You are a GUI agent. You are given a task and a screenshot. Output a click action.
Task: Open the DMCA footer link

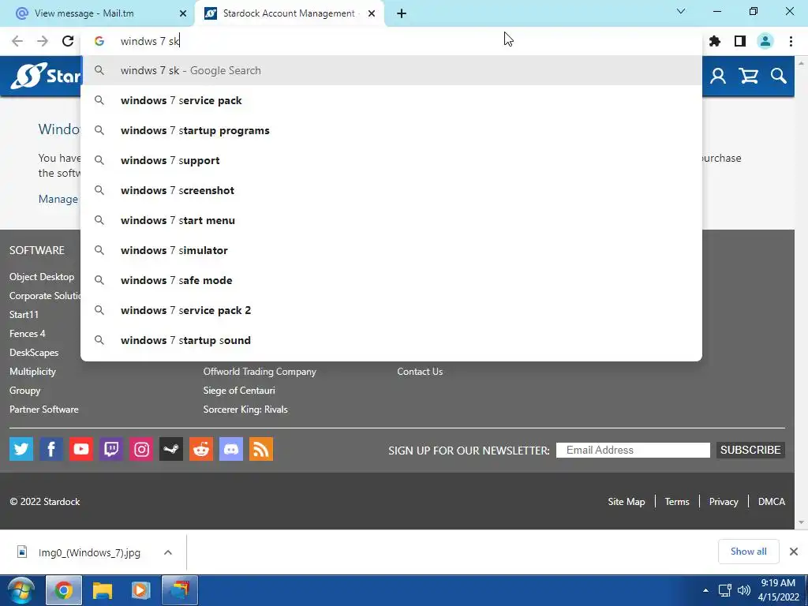click(x=772, y=501)
